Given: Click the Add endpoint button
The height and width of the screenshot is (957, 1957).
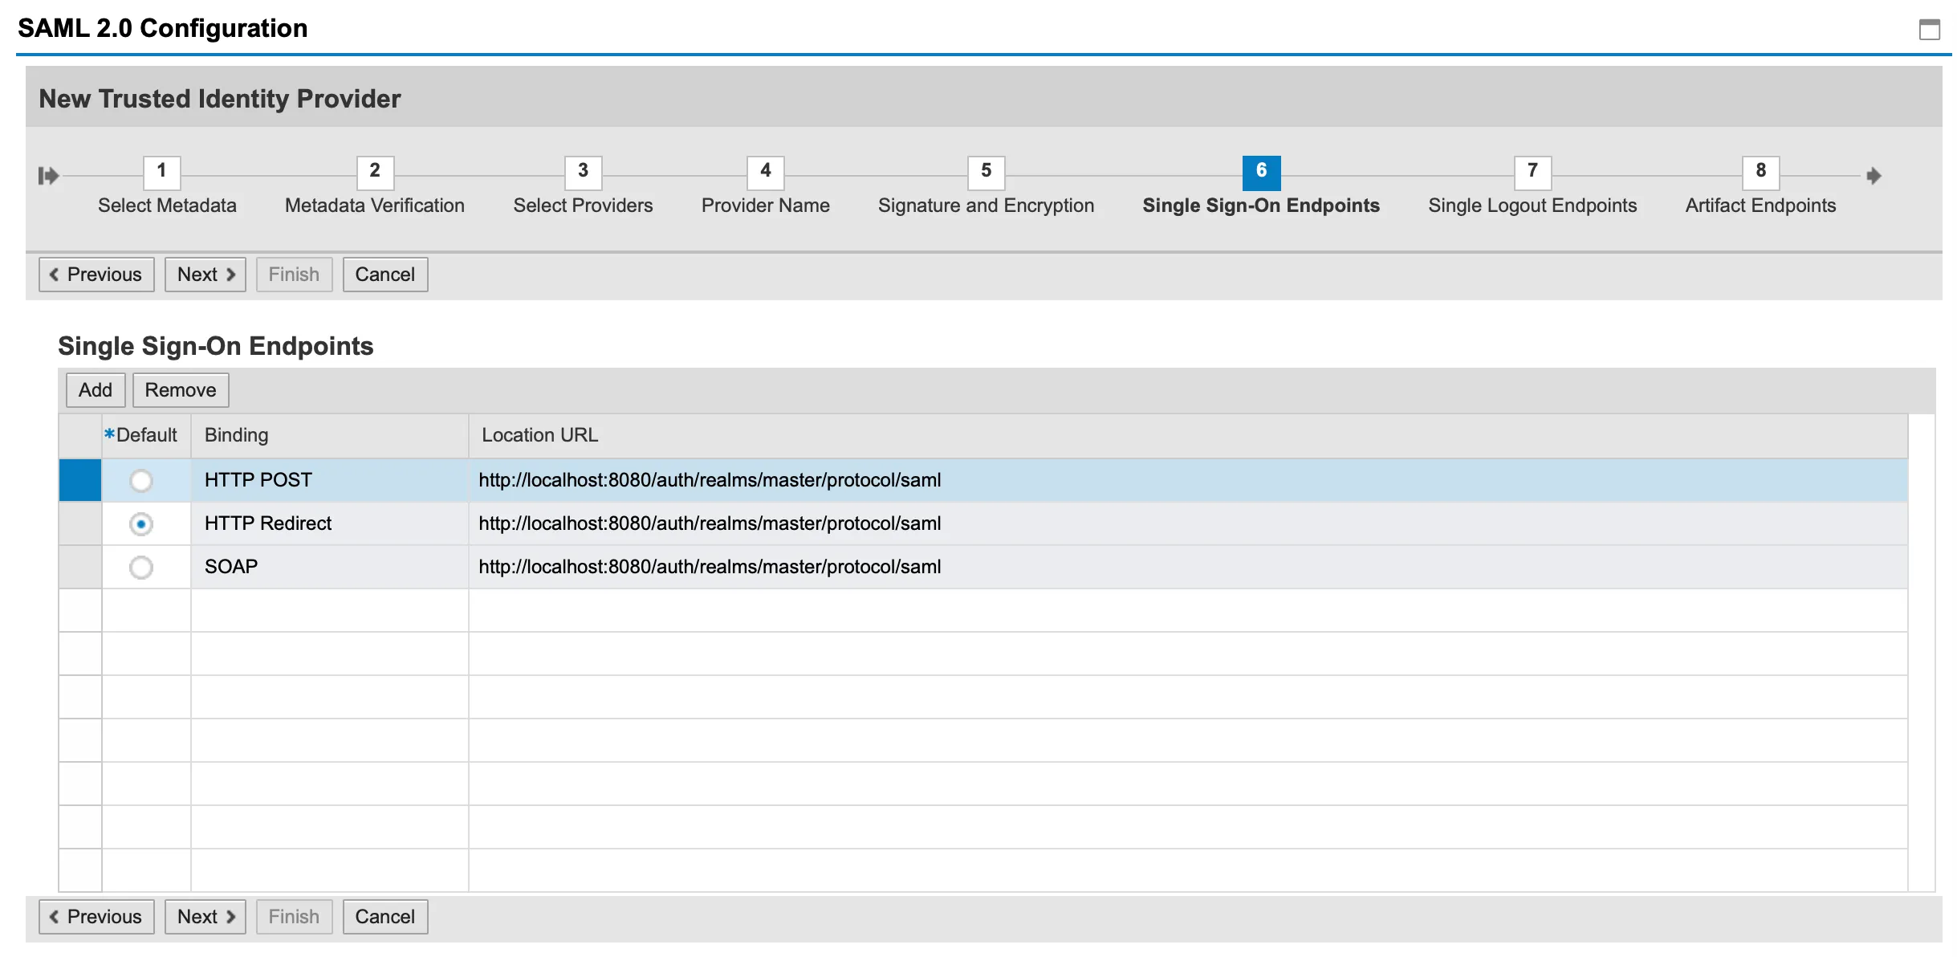Looking at the screenshot, I should (x=95, y=390).
